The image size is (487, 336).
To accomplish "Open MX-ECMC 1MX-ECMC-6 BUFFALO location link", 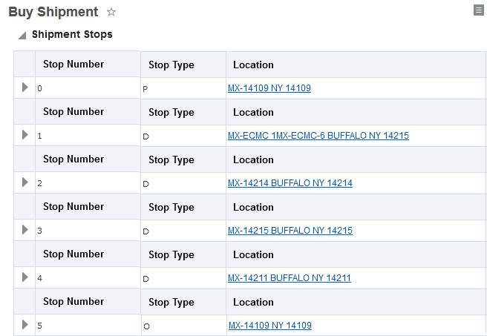I will pos(318,136).
